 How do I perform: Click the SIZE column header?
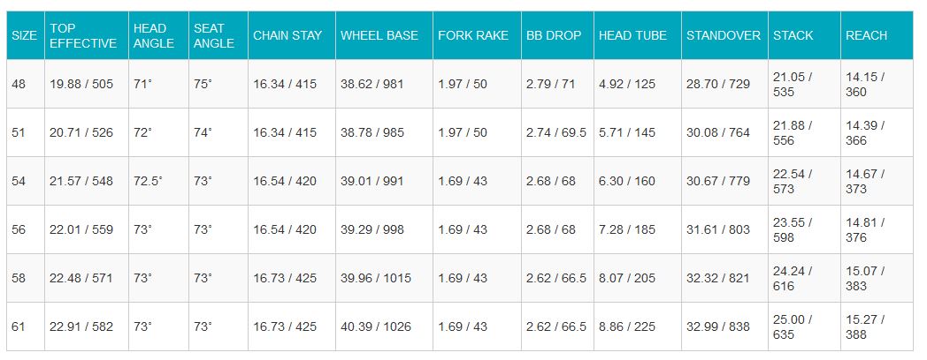coord(24,35)
